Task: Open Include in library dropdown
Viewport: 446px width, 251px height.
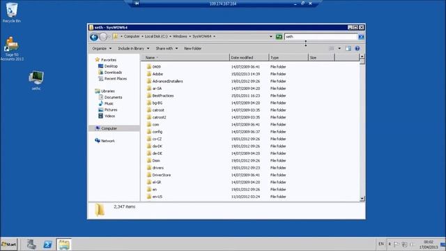Action: point(133,49)
